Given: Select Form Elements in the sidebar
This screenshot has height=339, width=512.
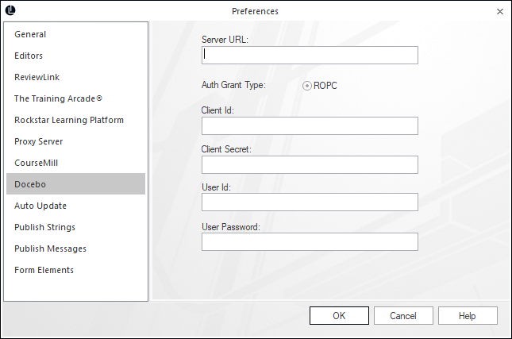Looking at the screenshot, I should pos(44,270).
